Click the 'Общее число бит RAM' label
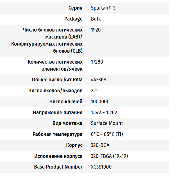 tap(57, 80)
